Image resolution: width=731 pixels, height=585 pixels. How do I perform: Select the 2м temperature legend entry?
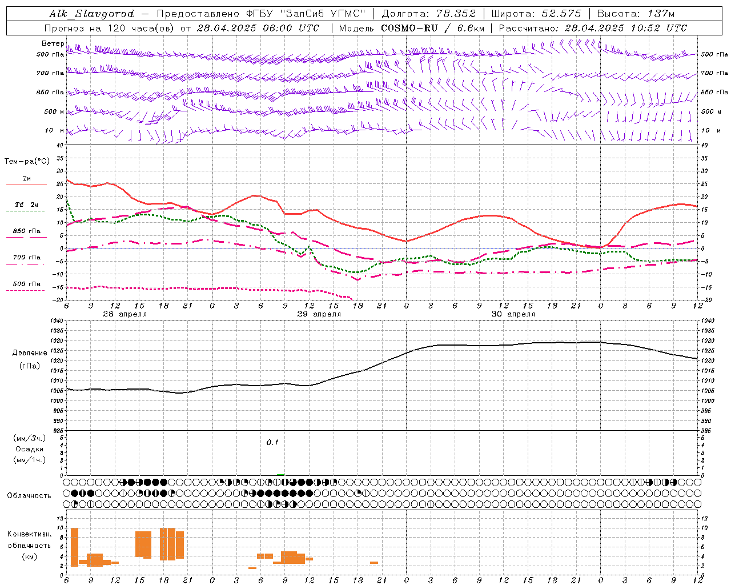coord(27,179)
